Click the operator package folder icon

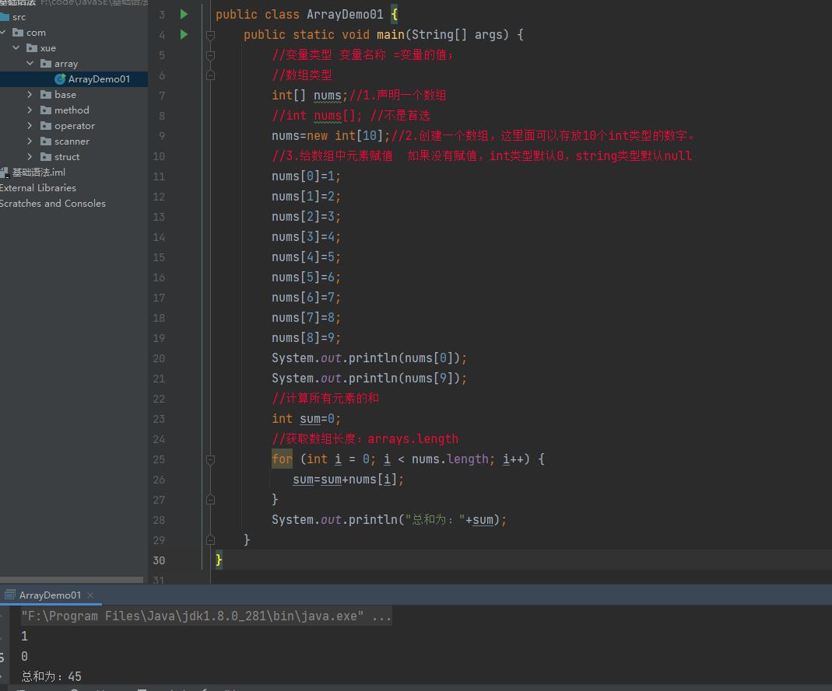pyautogui.click(x=46, y=126)
